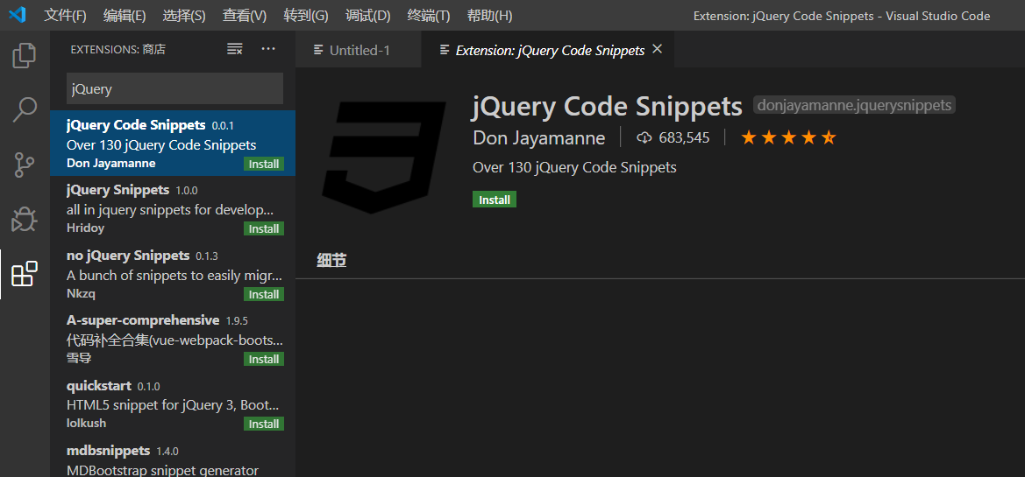Click the five-star rating of the extension
This screenshot has width=1025, height=477.
(x=788, y=137)
